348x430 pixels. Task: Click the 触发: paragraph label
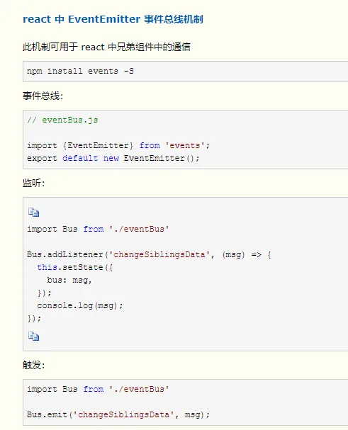coord(33,365)
